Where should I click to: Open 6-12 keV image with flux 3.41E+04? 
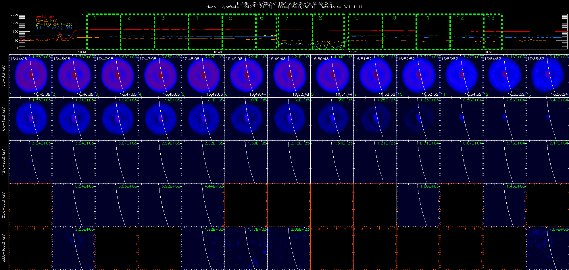click(548, 119)
